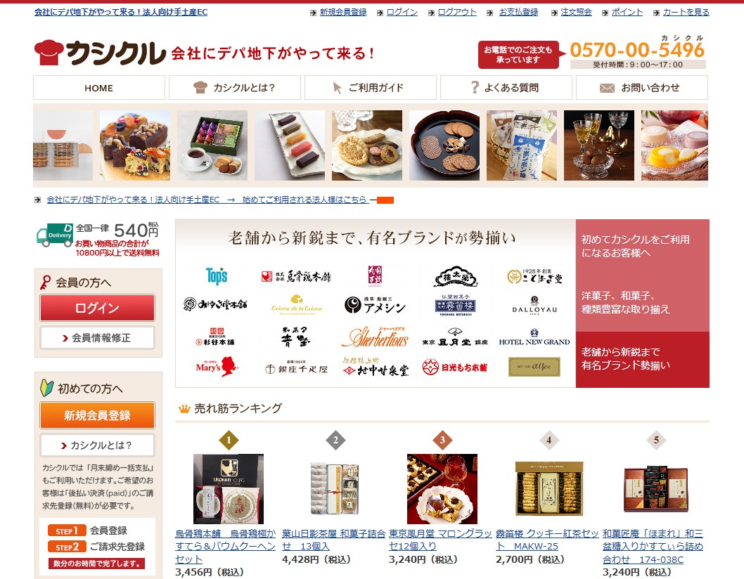This screenshot has width=744, height=579.
Task: Open the Mary's brand logo
Action: [217, 367]
